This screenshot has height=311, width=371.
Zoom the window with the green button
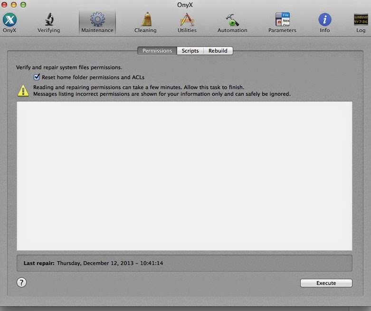23,4
